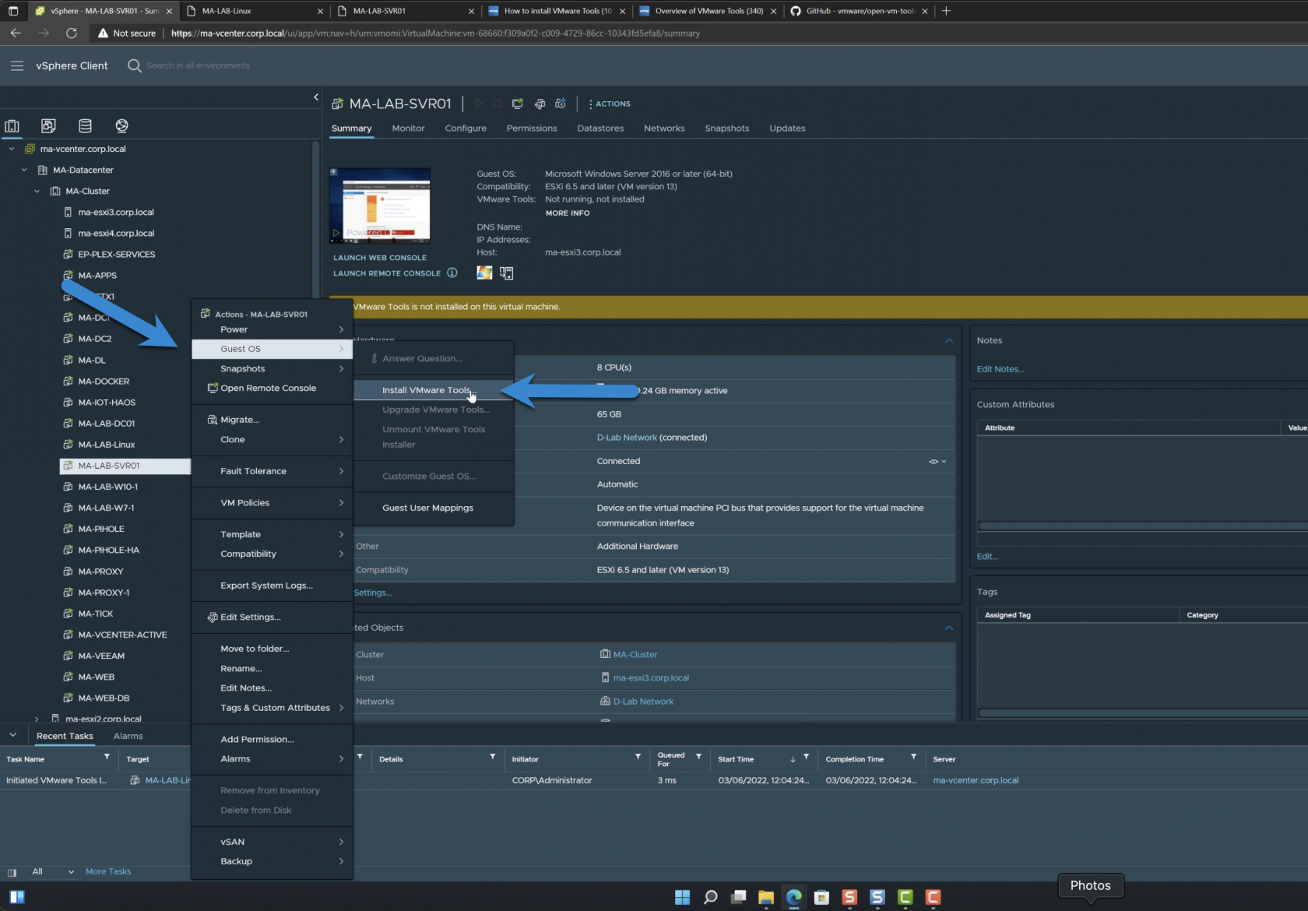Collapse the VM Hardware panel chevron

tap(948, 340)
